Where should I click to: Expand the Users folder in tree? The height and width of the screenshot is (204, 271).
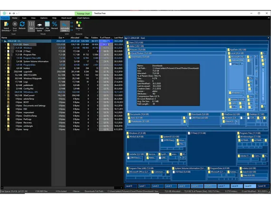5,44
